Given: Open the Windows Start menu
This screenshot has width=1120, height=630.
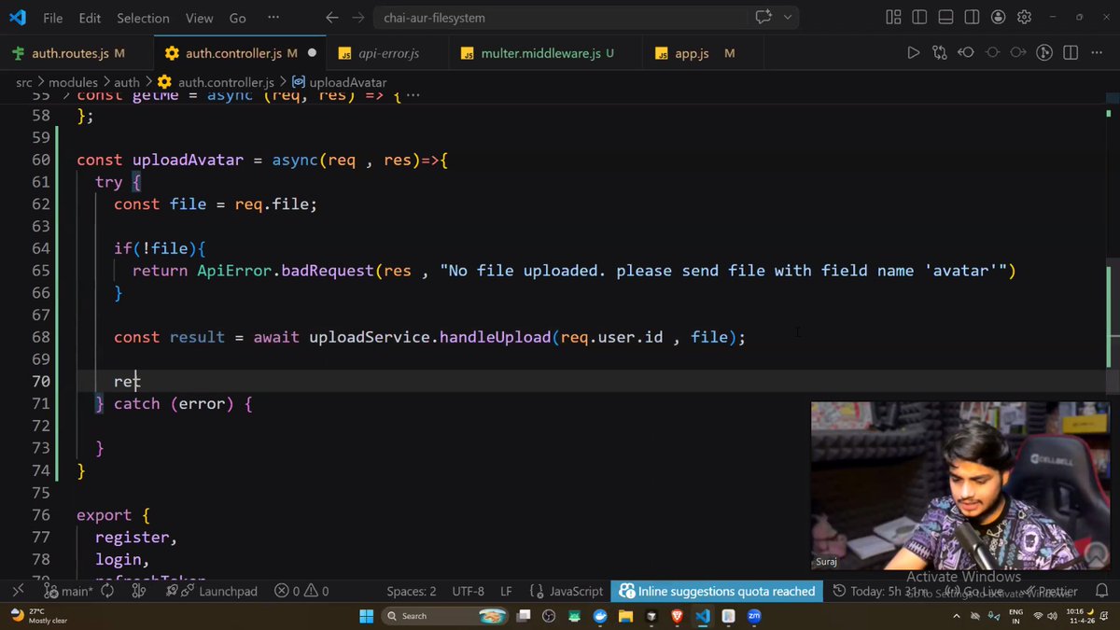Looking at the screenshot, I should pos(366,616).
